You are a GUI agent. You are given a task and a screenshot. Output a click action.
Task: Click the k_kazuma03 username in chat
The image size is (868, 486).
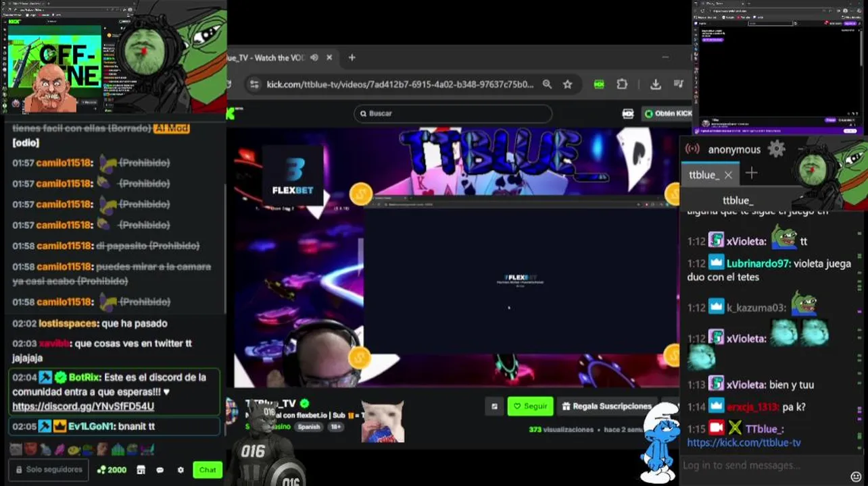(756, 308)
